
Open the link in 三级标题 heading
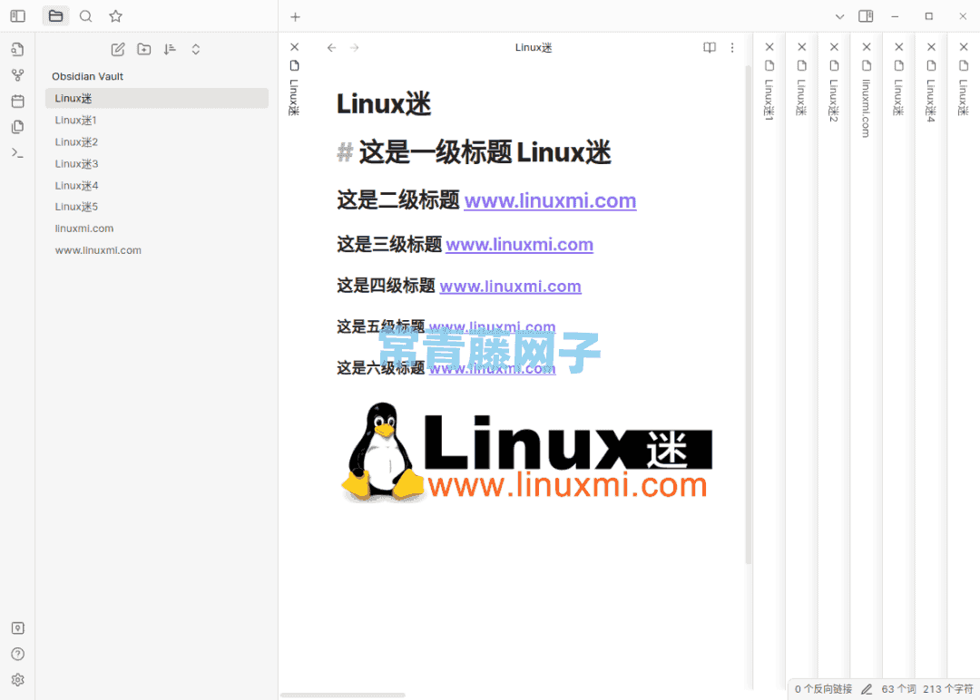click(x=519, y=245)
